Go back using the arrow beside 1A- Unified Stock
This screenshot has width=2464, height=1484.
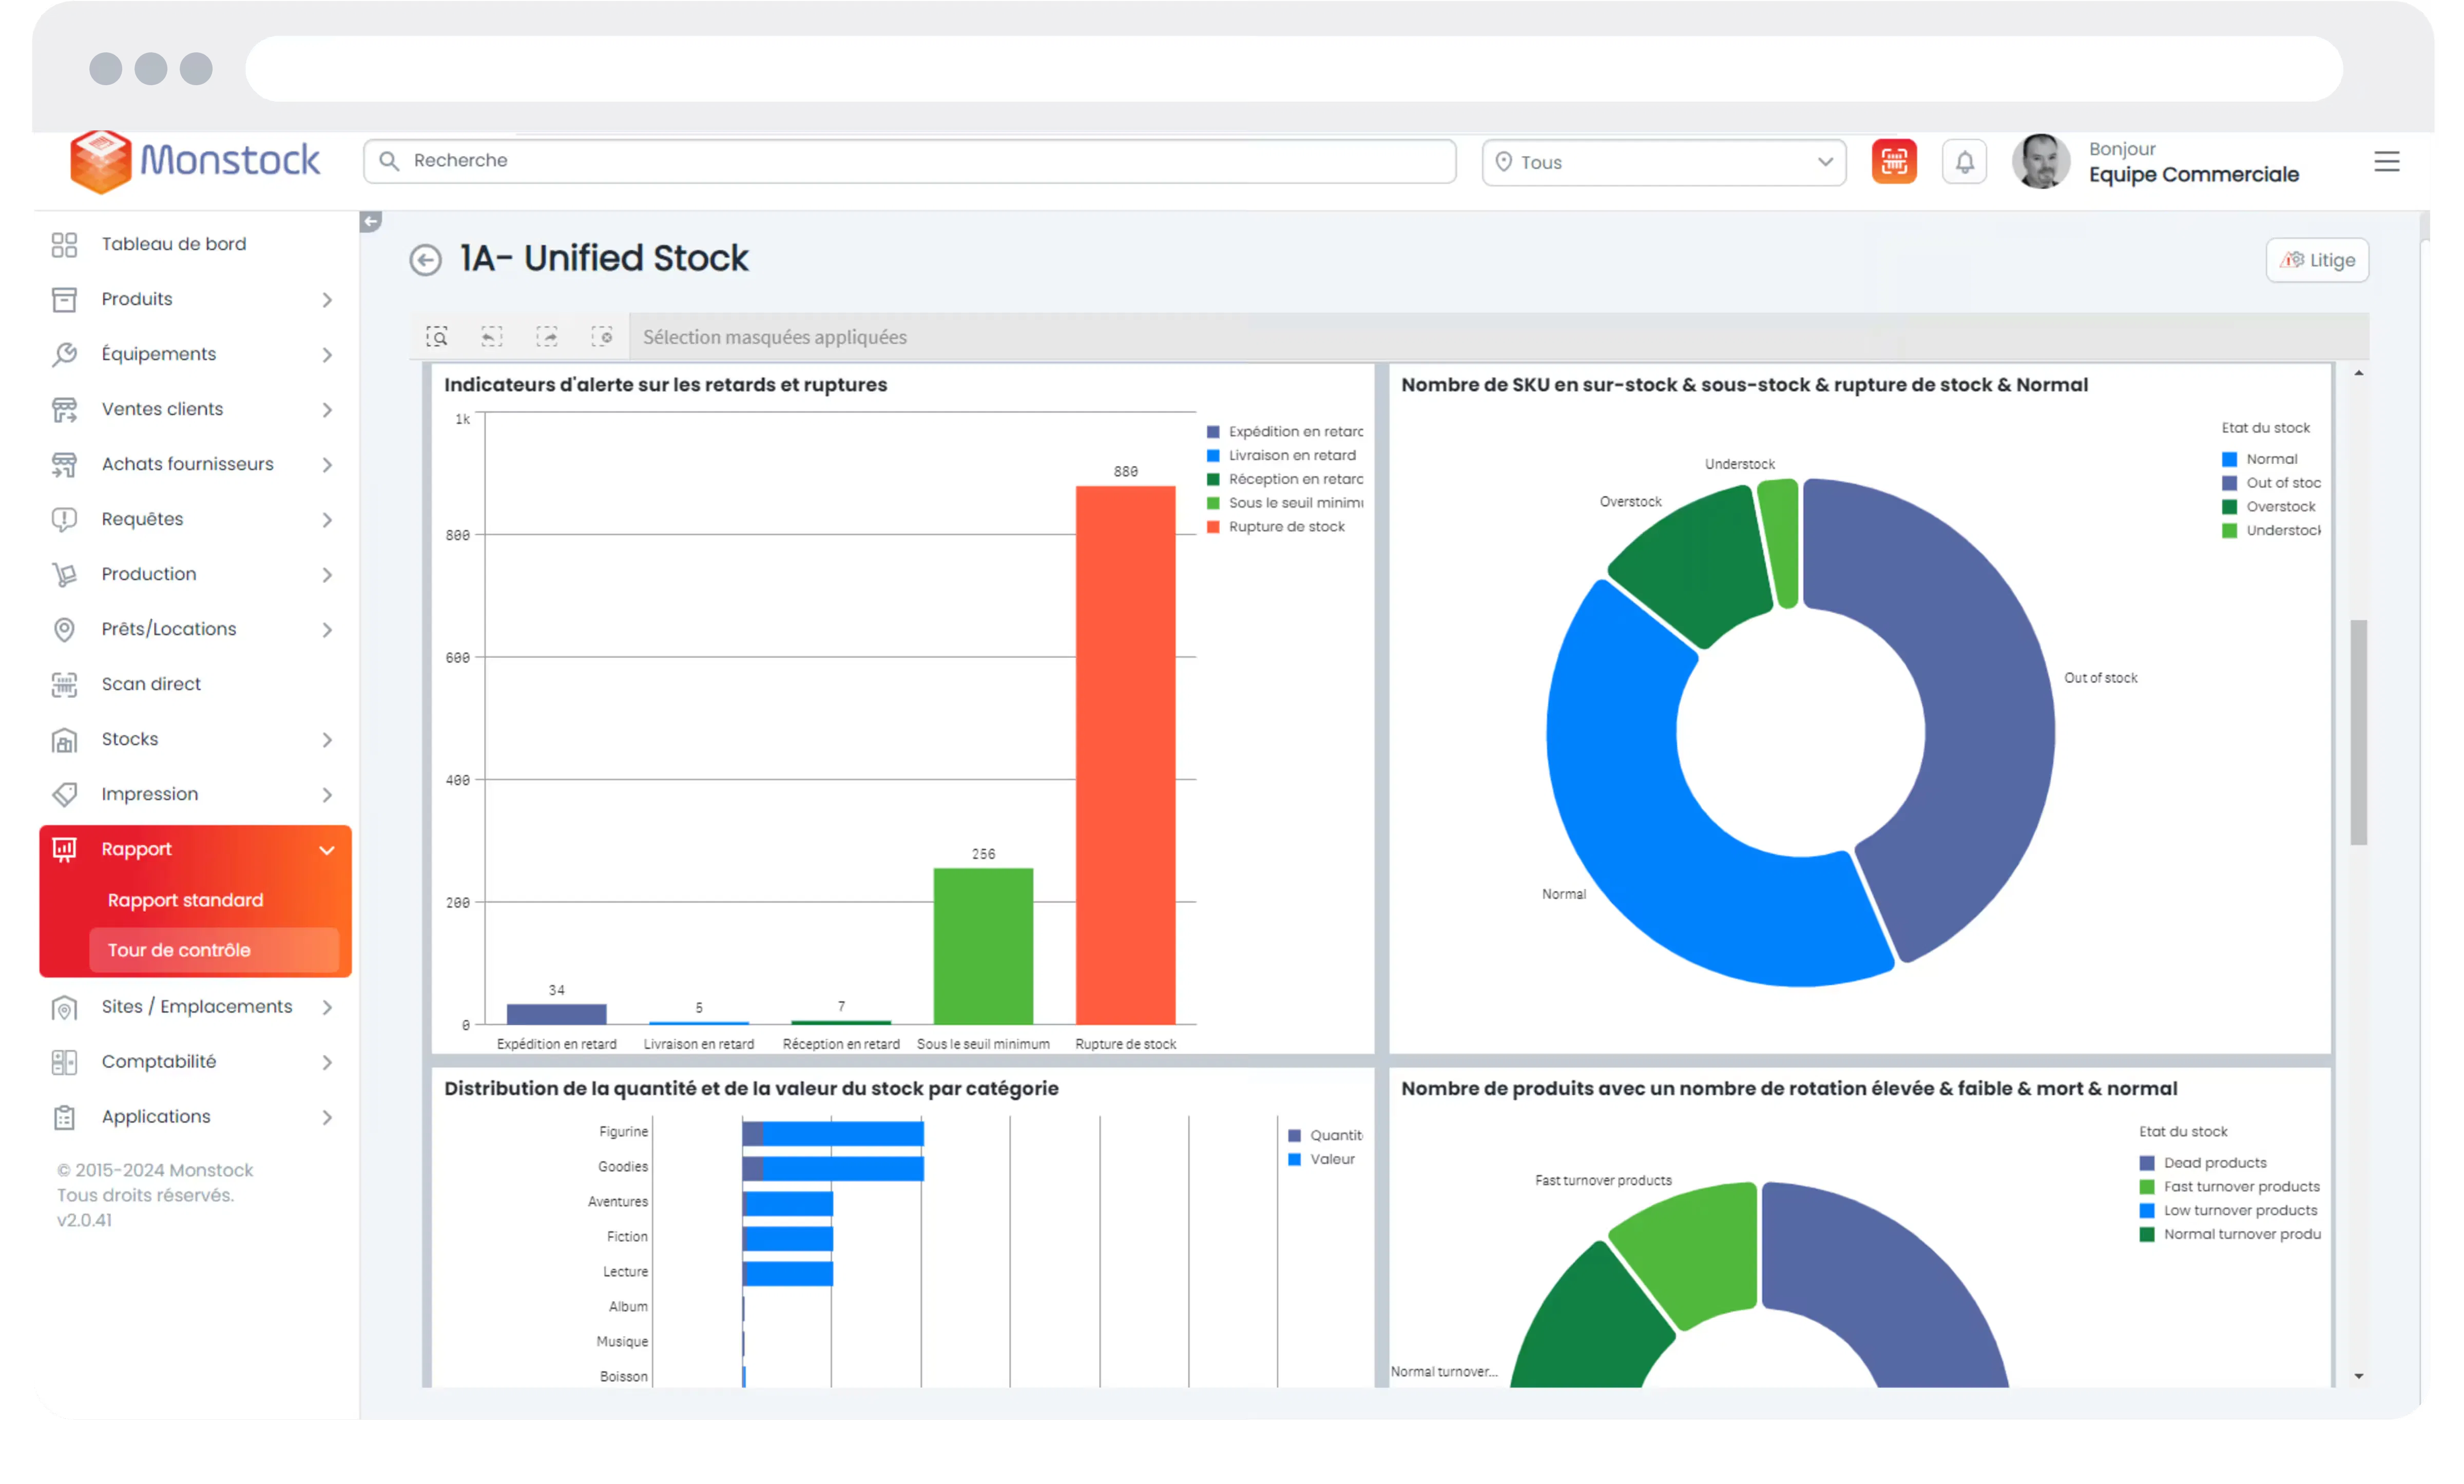click(426, 260)
